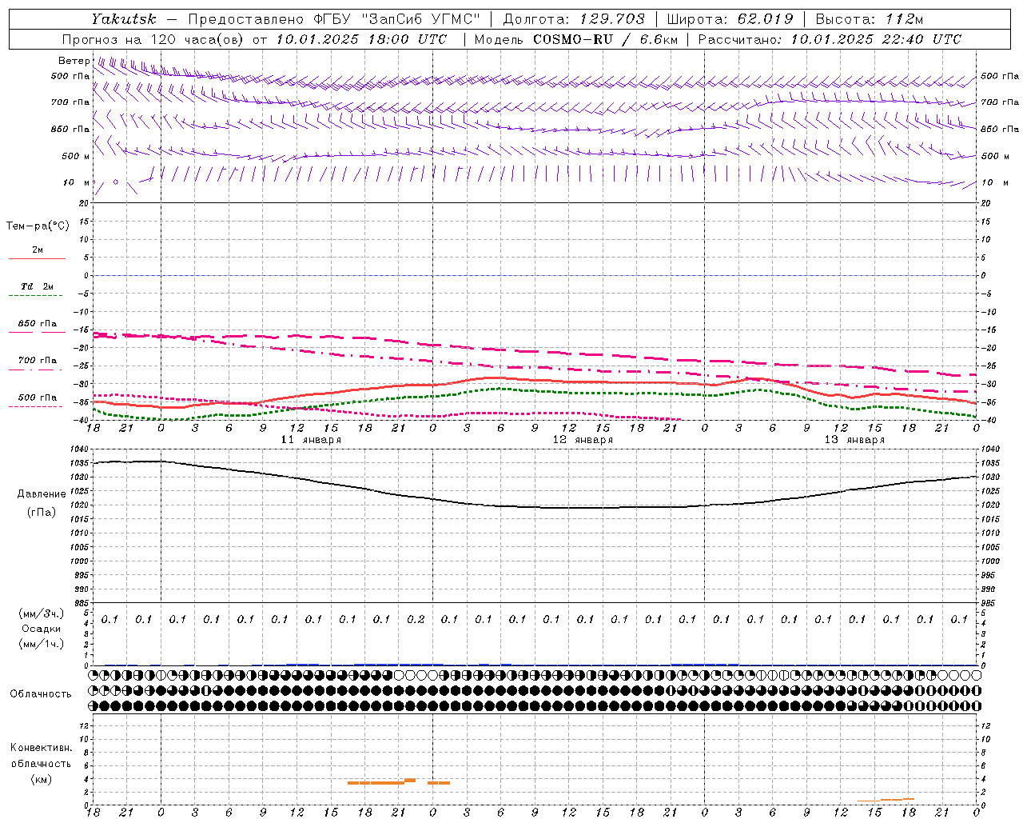This screenshot has height=819, width=1023.
Task: Click the left 1040 pressure axis value
Action: tap(81, 449)
